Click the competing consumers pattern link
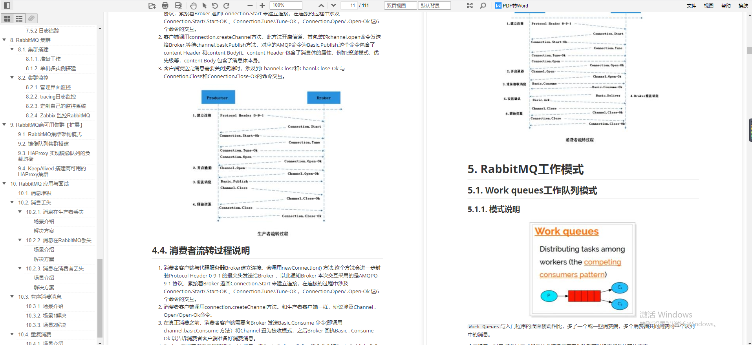 pyautogui.click(x=580, y=268)
